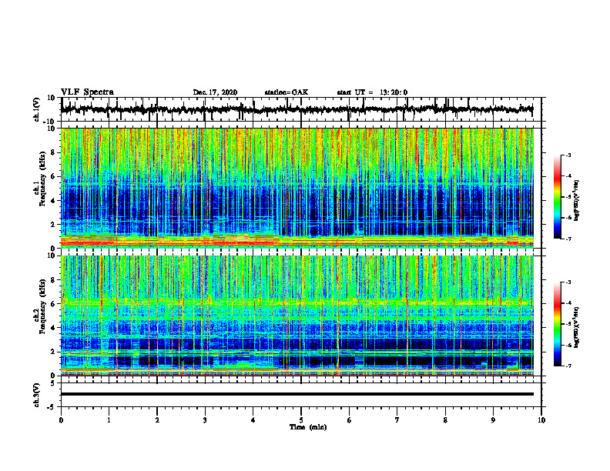Click time-axis tick label '3' at bottom
The width and height of the screenshot is (610, 471).
(205, 420)
